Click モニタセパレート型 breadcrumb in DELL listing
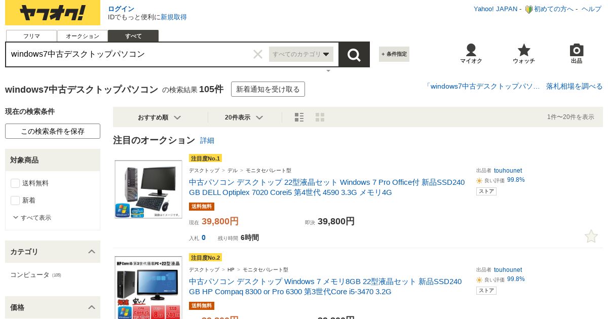The width and height of the screenshot is (608, 319). pyautogui.click(x=269, y=171)
